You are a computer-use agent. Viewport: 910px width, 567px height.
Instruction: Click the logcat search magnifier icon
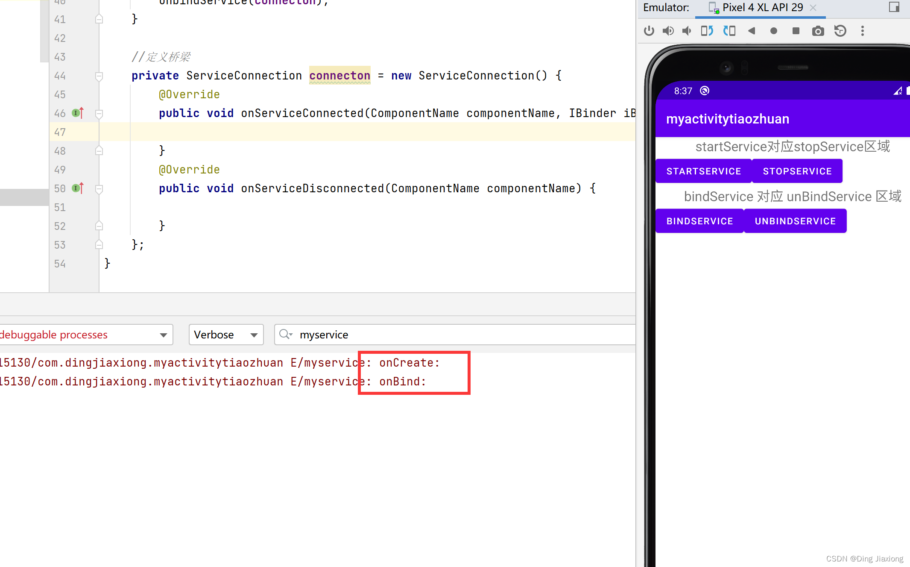(x=285, y=335)
